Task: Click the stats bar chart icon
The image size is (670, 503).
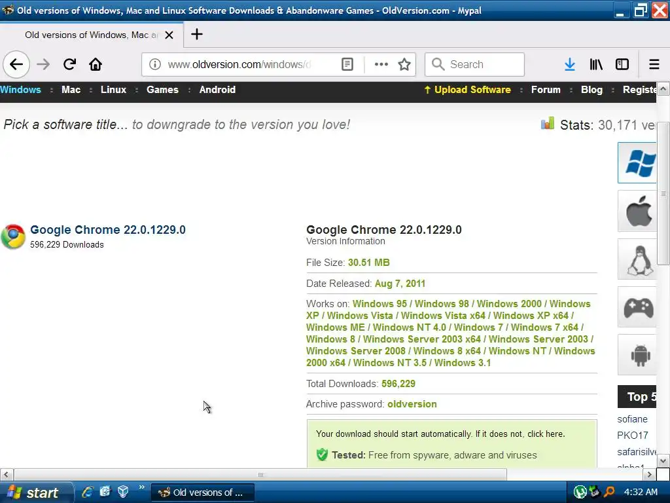Action: [548, 124]
